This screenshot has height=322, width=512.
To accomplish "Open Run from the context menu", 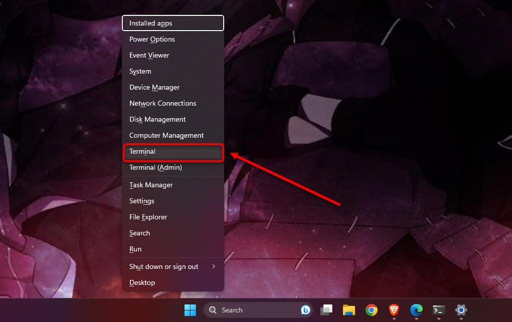I will (x=173, y=249).
